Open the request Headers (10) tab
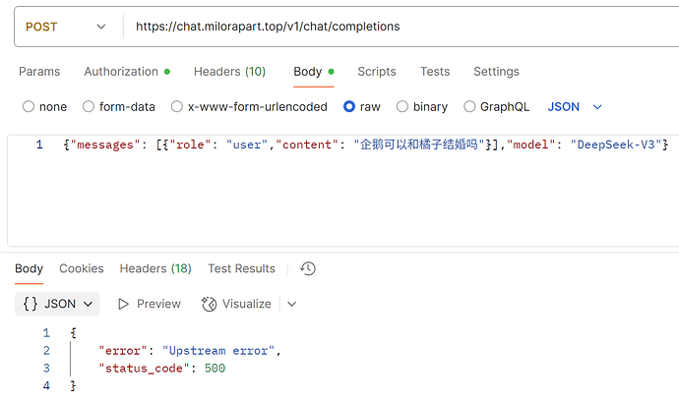679x402 pixels. [229, 72]
